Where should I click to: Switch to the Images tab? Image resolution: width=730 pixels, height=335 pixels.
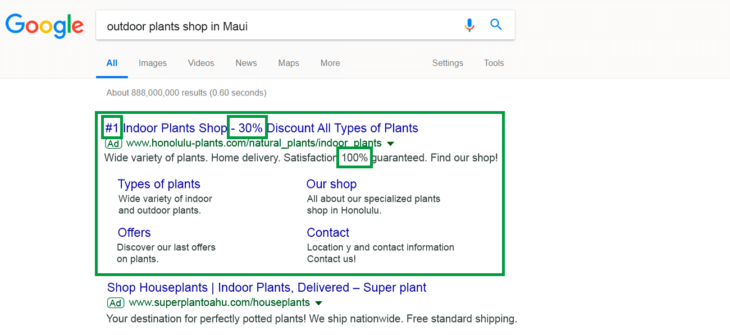pos(153,63)
